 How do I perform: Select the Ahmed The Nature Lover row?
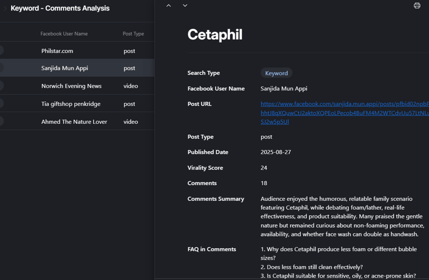(x=74, y=122)
